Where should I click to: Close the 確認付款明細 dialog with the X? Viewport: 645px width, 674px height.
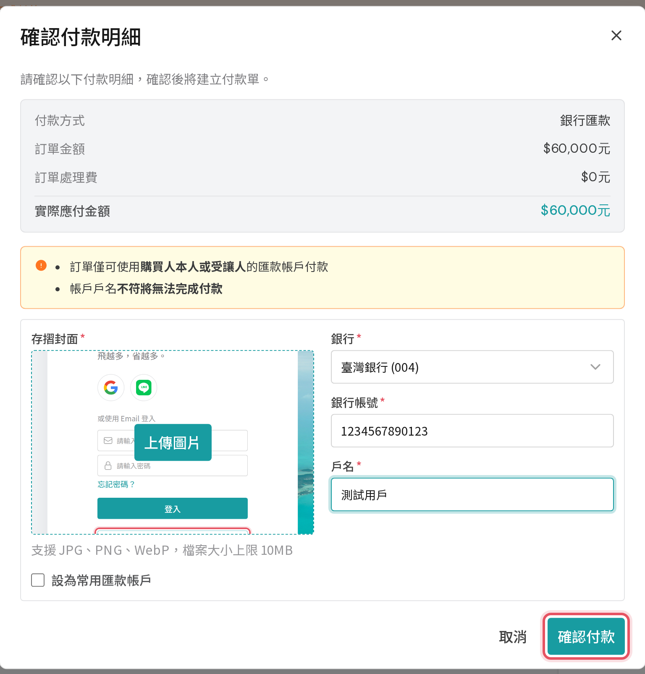(616, 36)
